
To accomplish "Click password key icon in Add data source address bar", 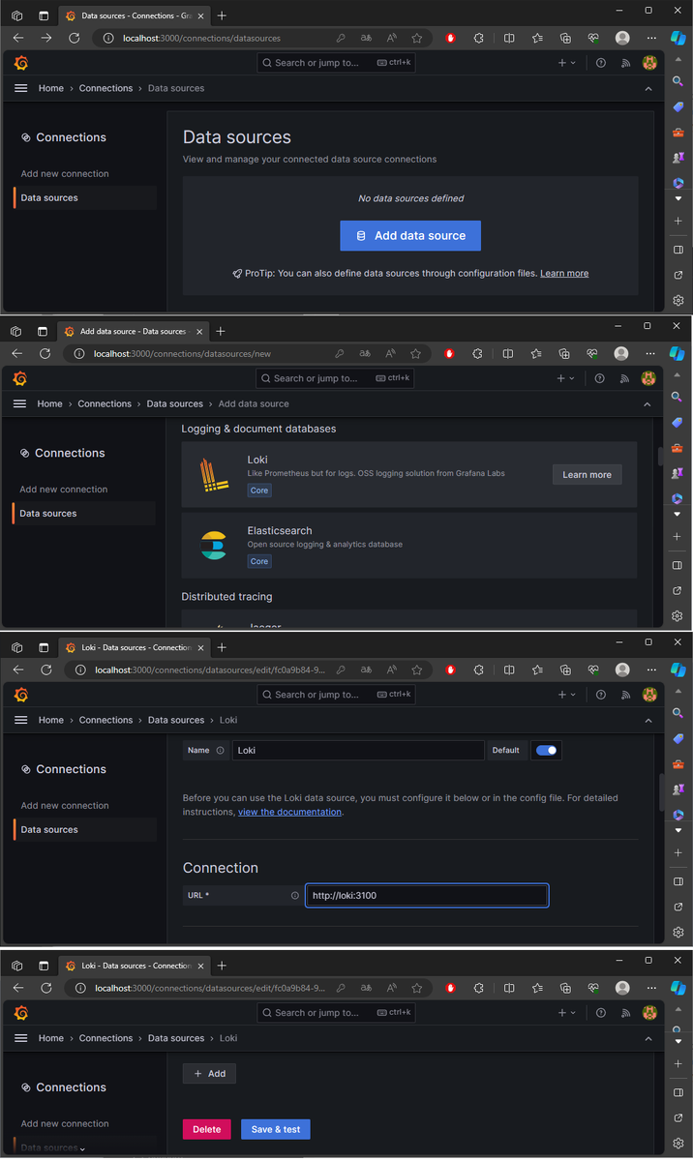I will [x=340, y=353].
